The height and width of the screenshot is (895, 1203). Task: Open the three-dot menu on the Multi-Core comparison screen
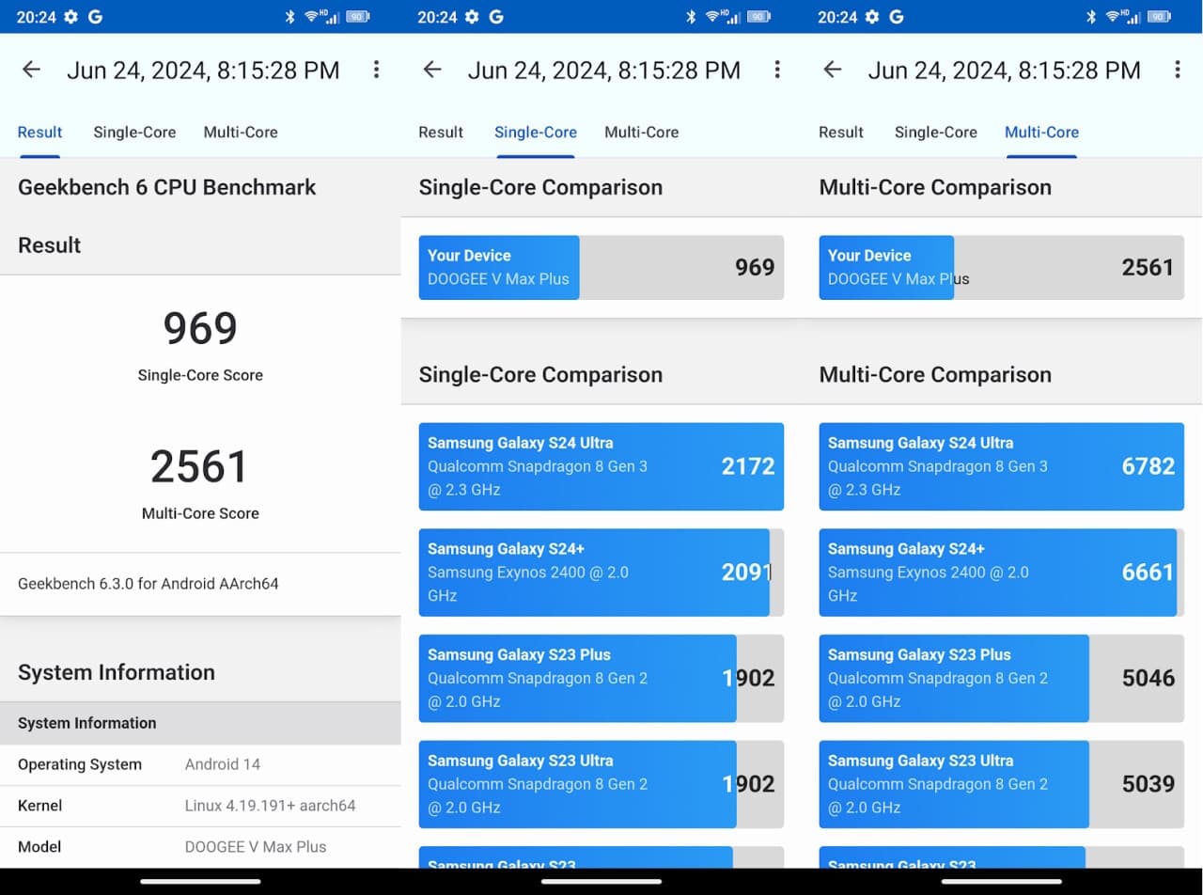click(1177, 70)
